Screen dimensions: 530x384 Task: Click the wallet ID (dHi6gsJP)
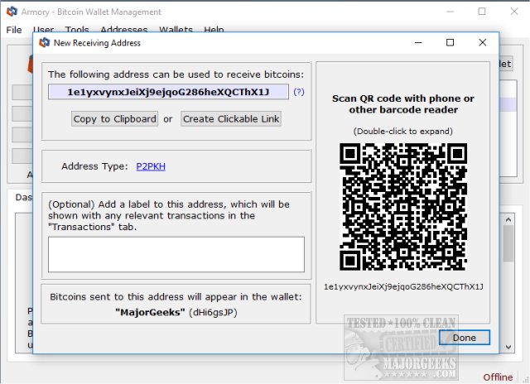[x=213, y=312]
